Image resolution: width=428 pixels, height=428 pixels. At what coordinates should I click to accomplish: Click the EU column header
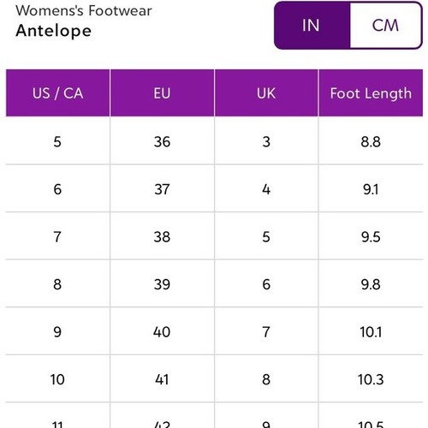tap(162, 93)
